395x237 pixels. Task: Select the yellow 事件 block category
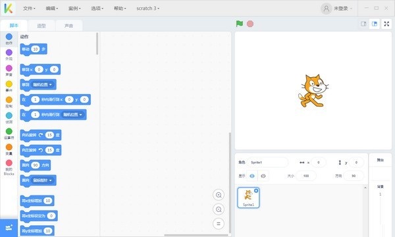click(x=9, y=86)
